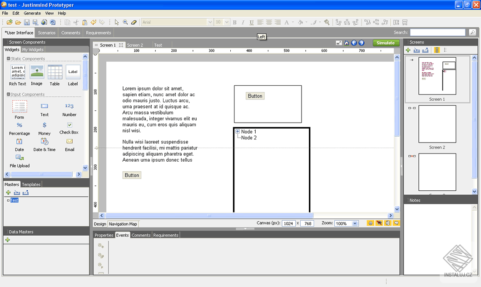Open fill bucket color dropdown arrow
Image resolution: width=481 pixels, height=287 pixels.
[306, 22]
